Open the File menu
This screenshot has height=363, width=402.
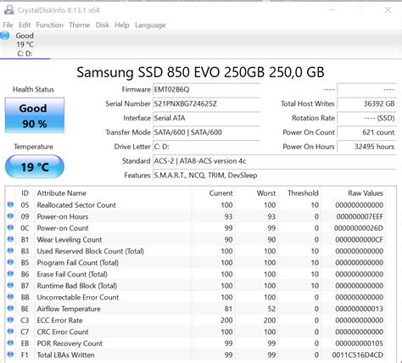pyautogui.click(x=8, y=25)
